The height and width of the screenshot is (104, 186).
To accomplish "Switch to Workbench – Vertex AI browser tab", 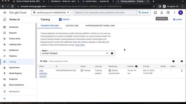I will point(64,1).
